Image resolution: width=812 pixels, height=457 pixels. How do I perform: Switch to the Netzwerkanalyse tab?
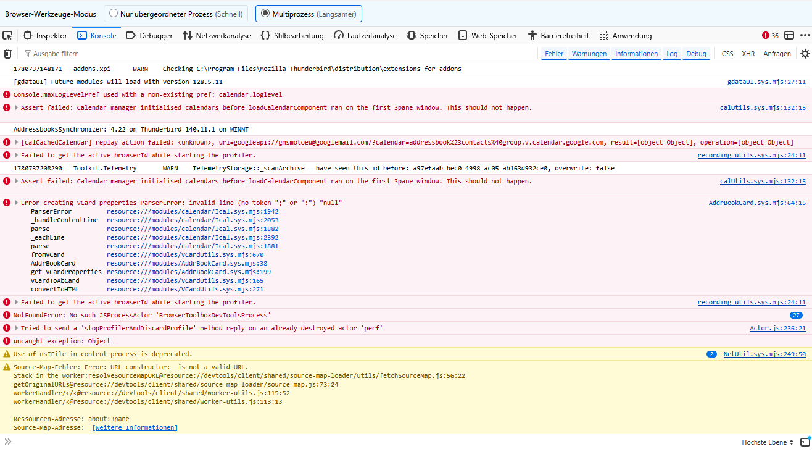217,35
